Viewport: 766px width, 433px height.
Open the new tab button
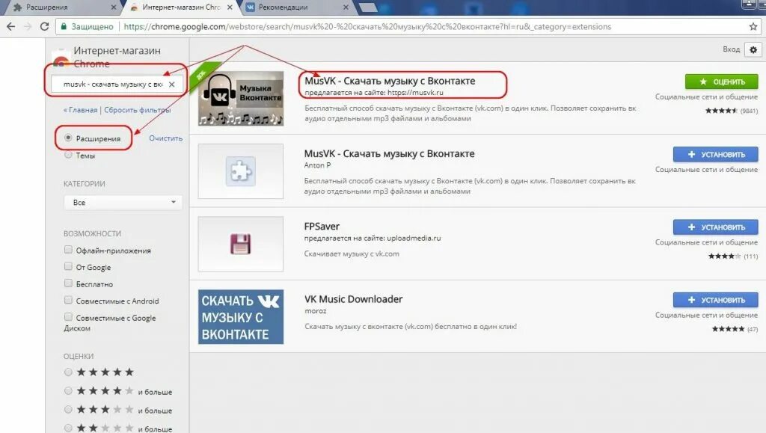coord(367,7)
